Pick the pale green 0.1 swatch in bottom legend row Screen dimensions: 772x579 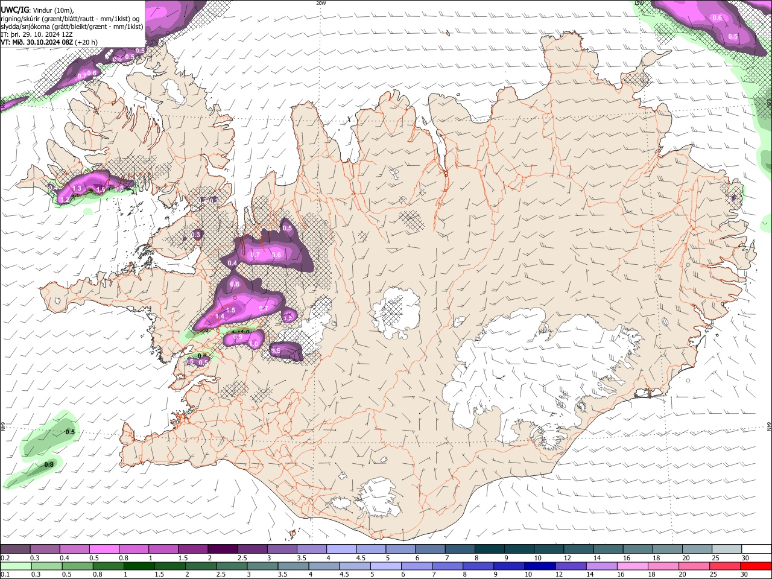(x=16, y=566)
